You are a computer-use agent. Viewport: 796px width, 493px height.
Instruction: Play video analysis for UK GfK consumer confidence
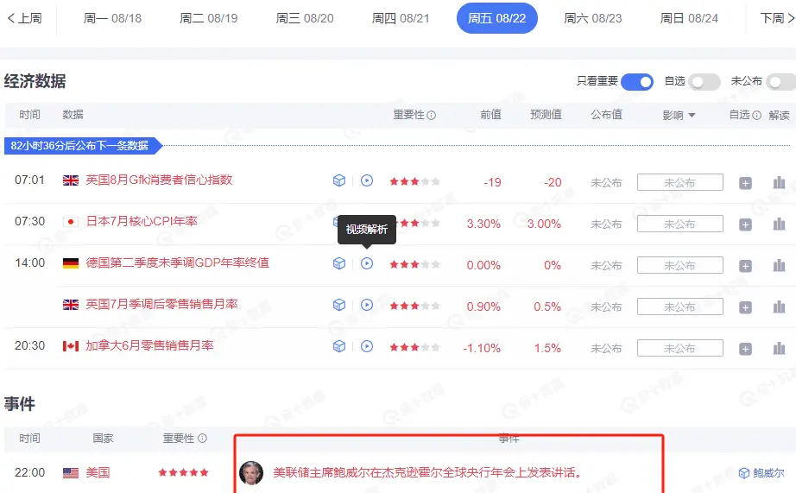click(367, 180)
